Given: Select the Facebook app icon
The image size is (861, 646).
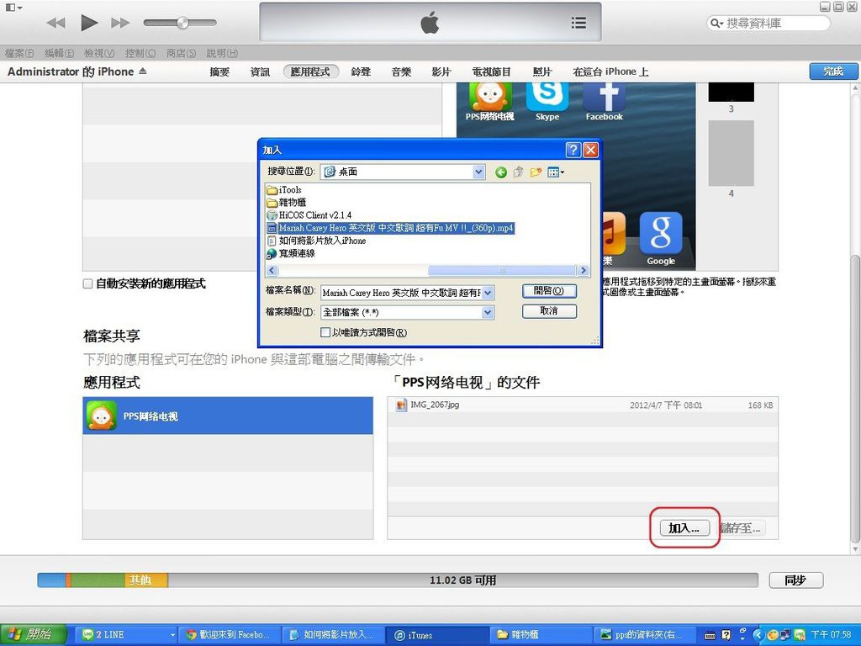Looking at the screenshot, I should point(604,101).
